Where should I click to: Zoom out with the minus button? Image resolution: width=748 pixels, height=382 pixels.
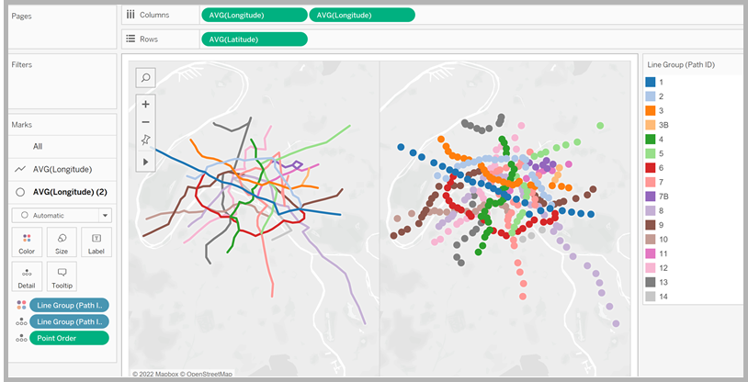click(x=145, y=122)
